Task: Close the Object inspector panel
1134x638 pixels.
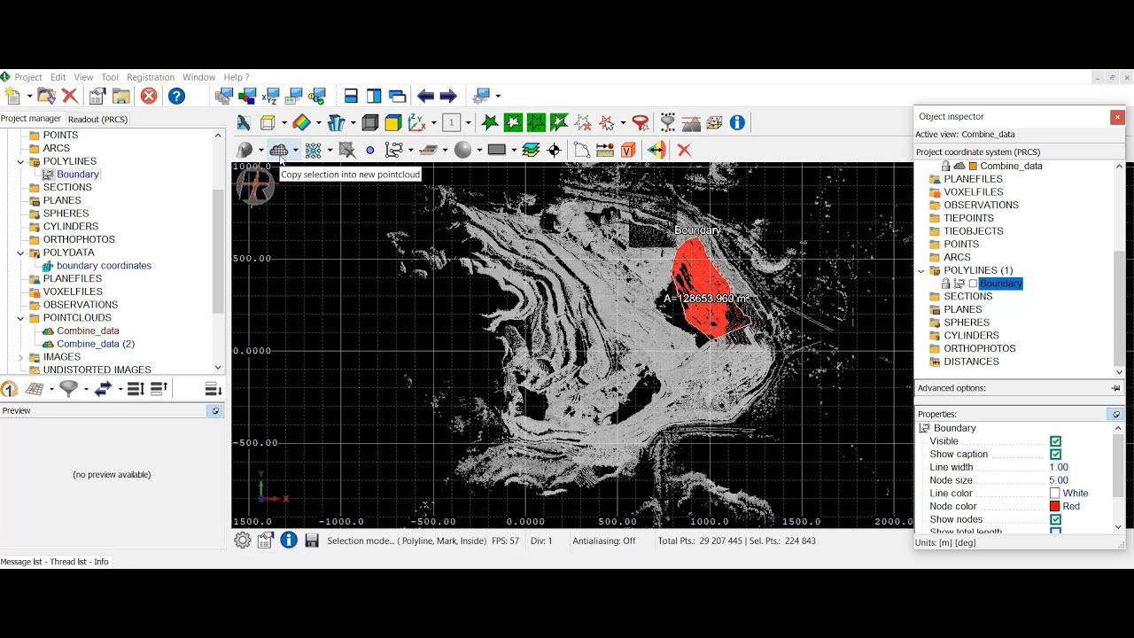Action: tap(1117, 116)
